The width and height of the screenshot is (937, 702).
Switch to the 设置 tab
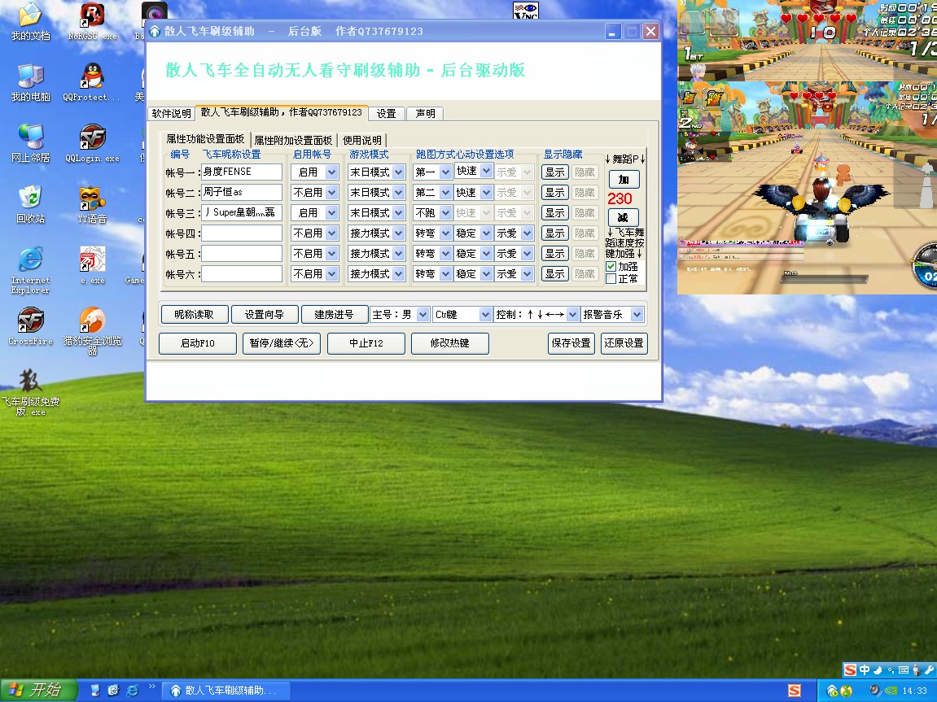386,113
